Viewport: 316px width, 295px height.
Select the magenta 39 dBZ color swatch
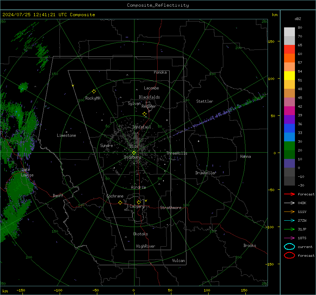pos(289,111)
